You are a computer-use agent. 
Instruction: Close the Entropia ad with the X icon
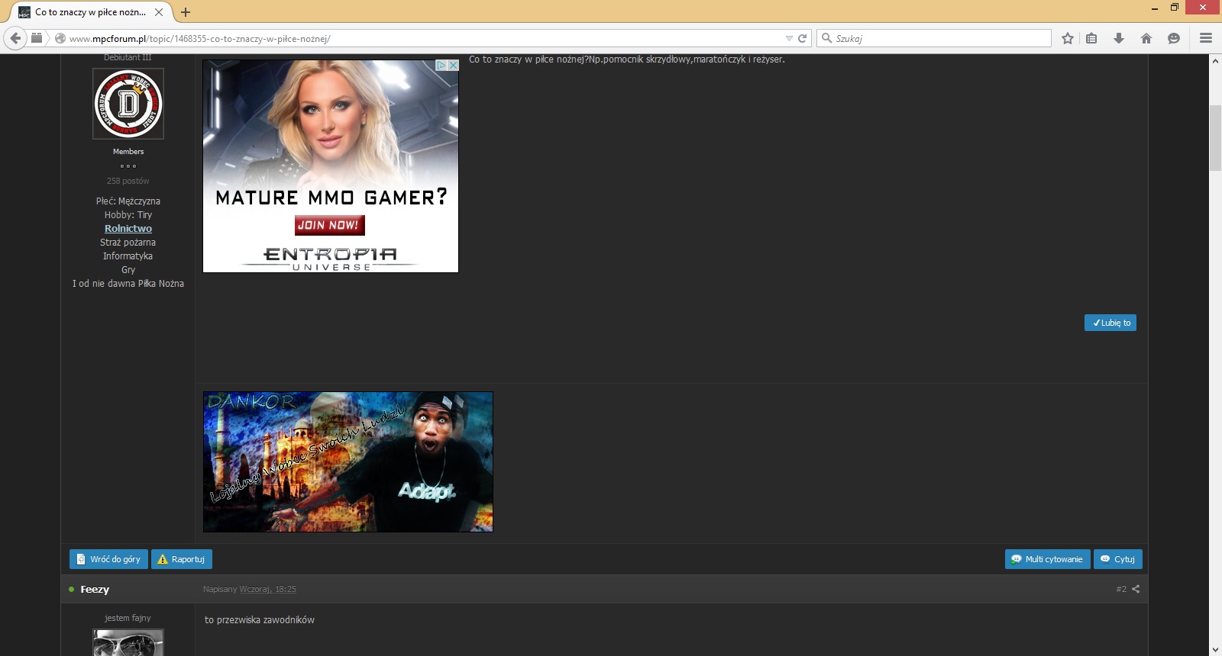[453, 66]
